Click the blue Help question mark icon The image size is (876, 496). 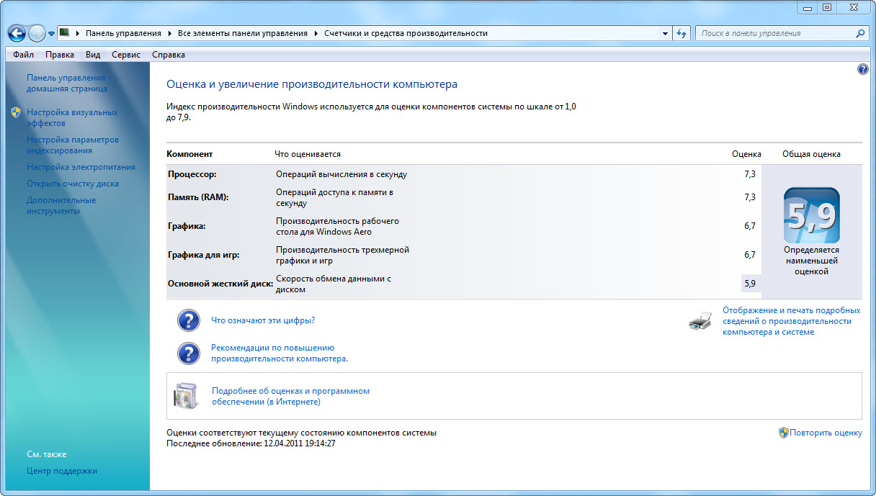pos(863,69)
